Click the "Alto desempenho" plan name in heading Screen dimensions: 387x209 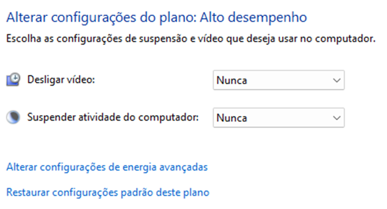[253, 18]
